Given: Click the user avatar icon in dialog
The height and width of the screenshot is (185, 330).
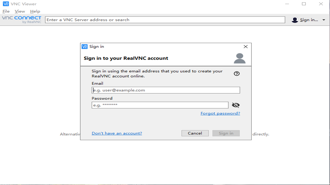Looking at the screenshot, I should coord(240,58).
